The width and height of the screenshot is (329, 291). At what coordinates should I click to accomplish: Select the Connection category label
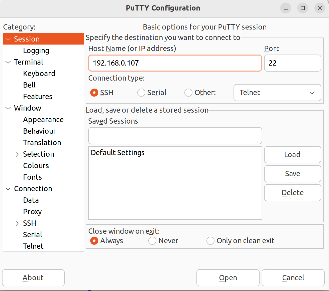tap(33, 189)
